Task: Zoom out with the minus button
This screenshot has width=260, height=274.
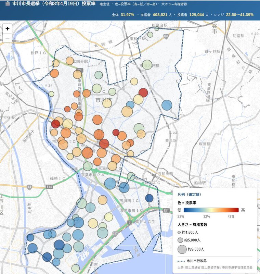Action: 8,39
